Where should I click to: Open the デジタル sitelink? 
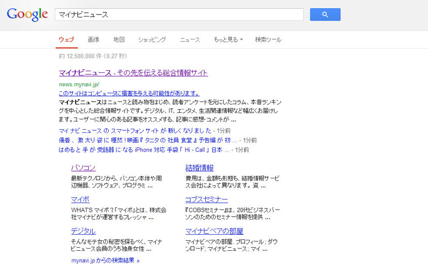83,231
